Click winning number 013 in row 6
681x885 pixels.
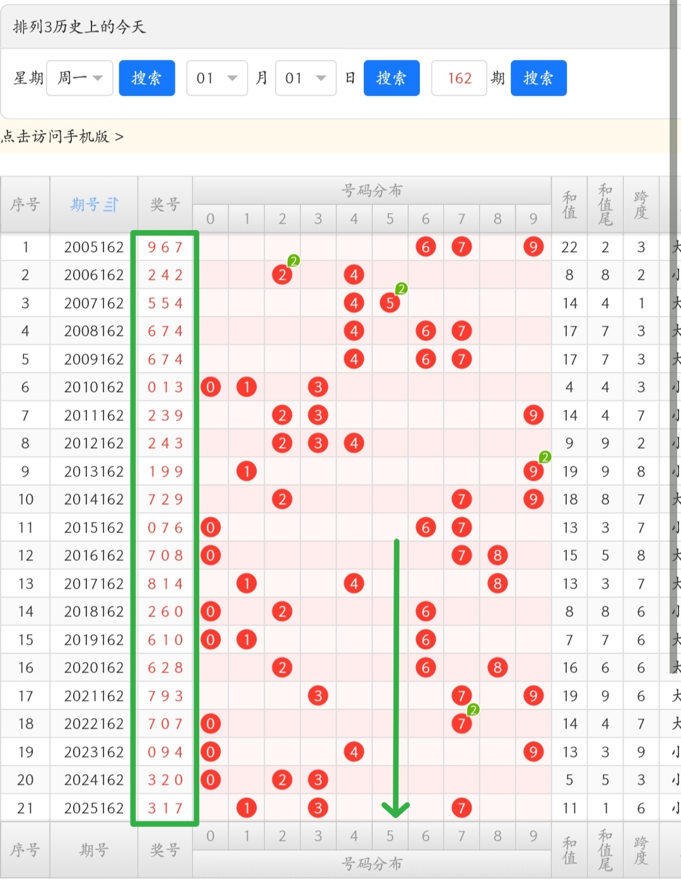(x=165, y=387)
